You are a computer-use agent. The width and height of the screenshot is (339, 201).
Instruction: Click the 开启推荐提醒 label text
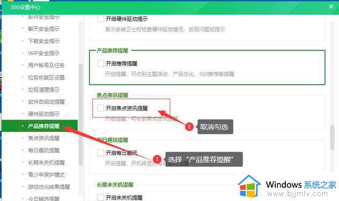[x=122, y=64]
